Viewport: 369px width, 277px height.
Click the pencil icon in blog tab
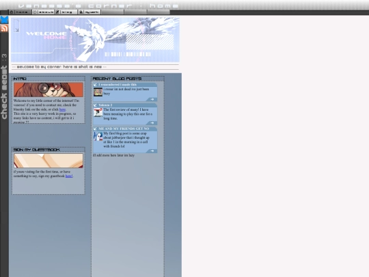57,12
